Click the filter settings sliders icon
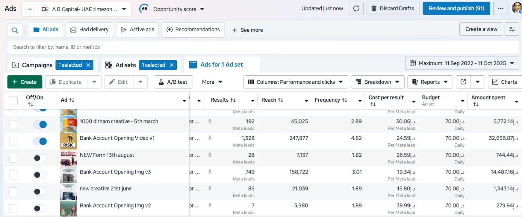Image resolution: width=522 pixels, height=217 pixels. click(x=512, y=29)
